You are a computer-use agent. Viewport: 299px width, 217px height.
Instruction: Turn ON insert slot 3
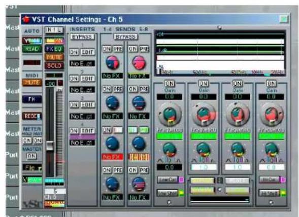point(74,104)
